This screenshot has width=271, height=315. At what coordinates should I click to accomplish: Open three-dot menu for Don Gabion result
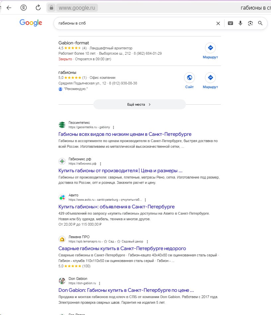tap(100, 283)
